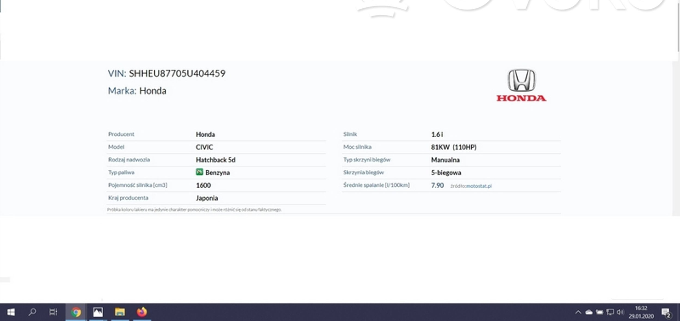This screenshot has width=680, height=321.
Task: Open the Photos app in taskbar
Action: (x=98, y=312)
